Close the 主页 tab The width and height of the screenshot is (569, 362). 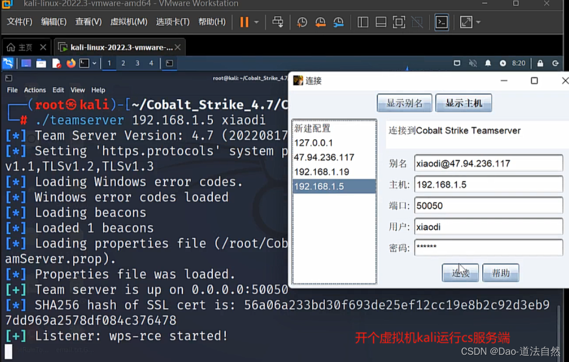(43, 47)
